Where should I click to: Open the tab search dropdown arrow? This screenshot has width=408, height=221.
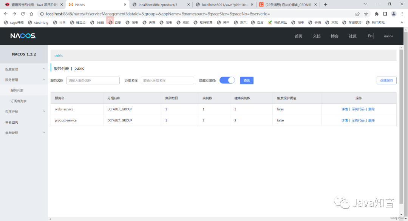(365, 4)
